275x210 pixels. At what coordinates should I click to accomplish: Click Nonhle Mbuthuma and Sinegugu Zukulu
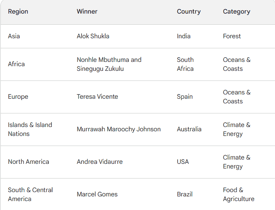[x=109, y=64]
